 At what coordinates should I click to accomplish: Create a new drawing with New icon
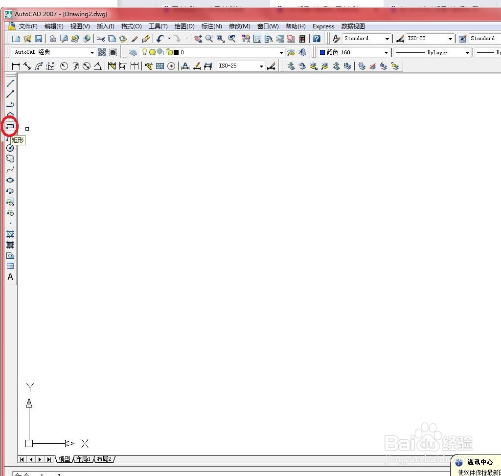16,39
